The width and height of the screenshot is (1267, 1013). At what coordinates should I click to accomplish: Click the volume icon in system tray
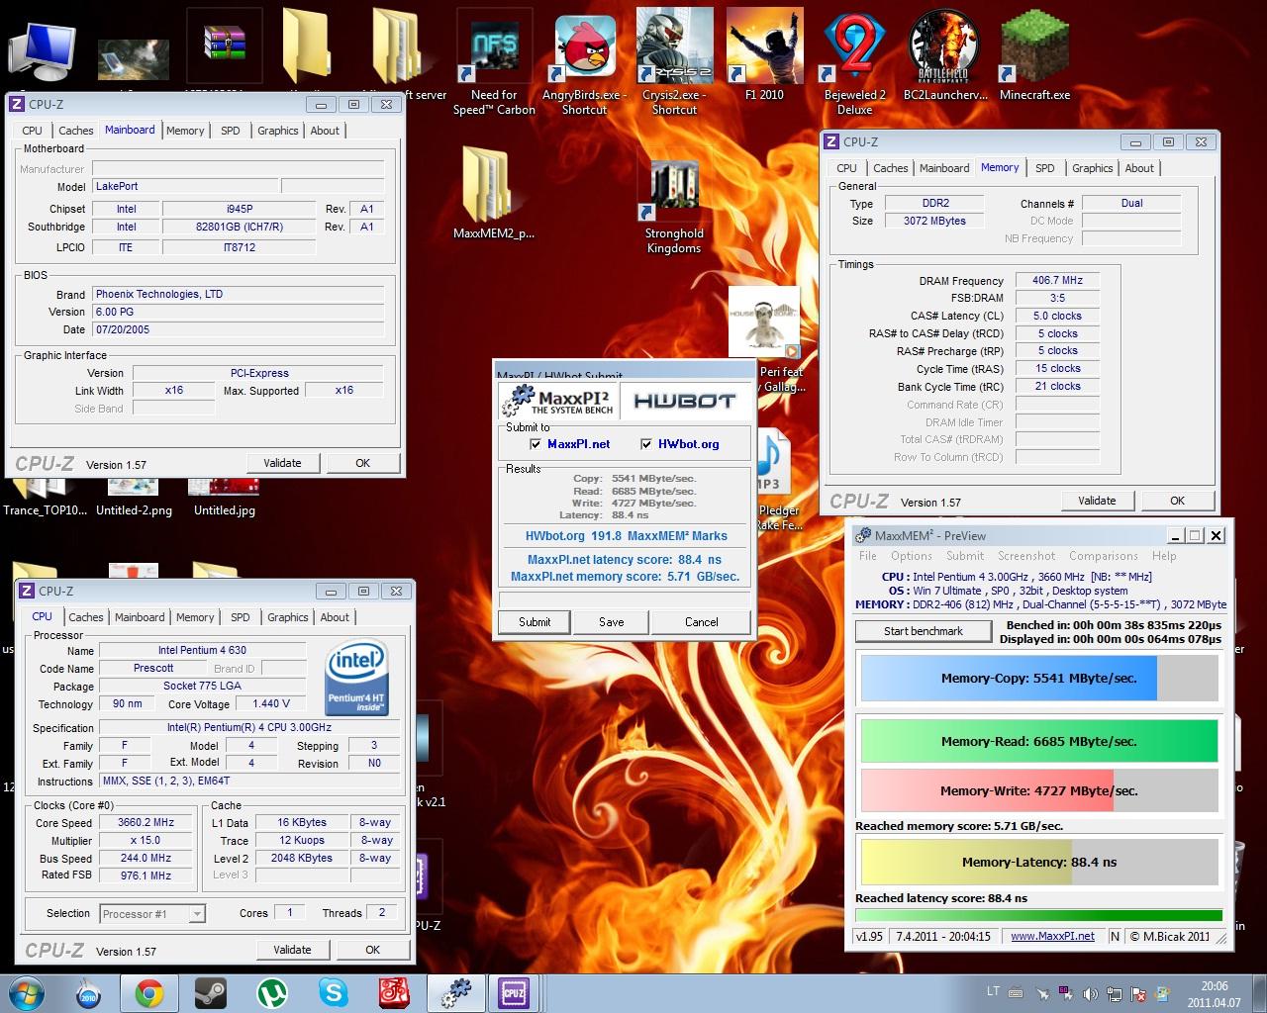pyautogui.click(x=1088, y=993)
